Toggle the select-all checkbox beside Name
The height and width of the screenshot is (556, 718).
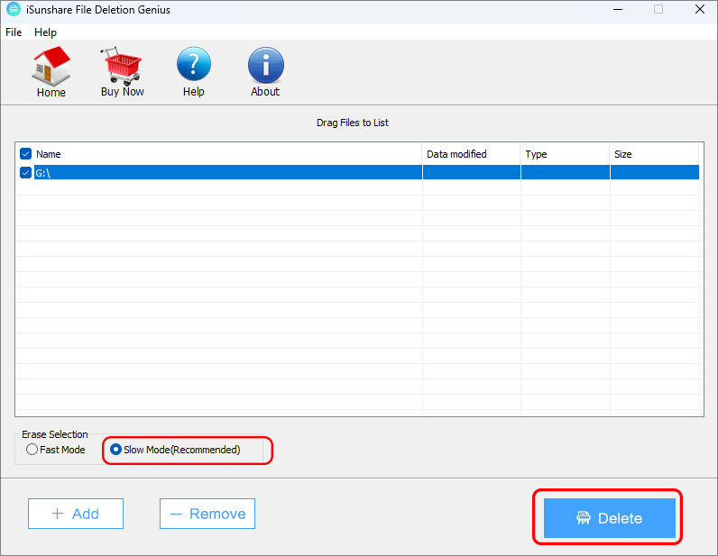click(x=25, y=154)
